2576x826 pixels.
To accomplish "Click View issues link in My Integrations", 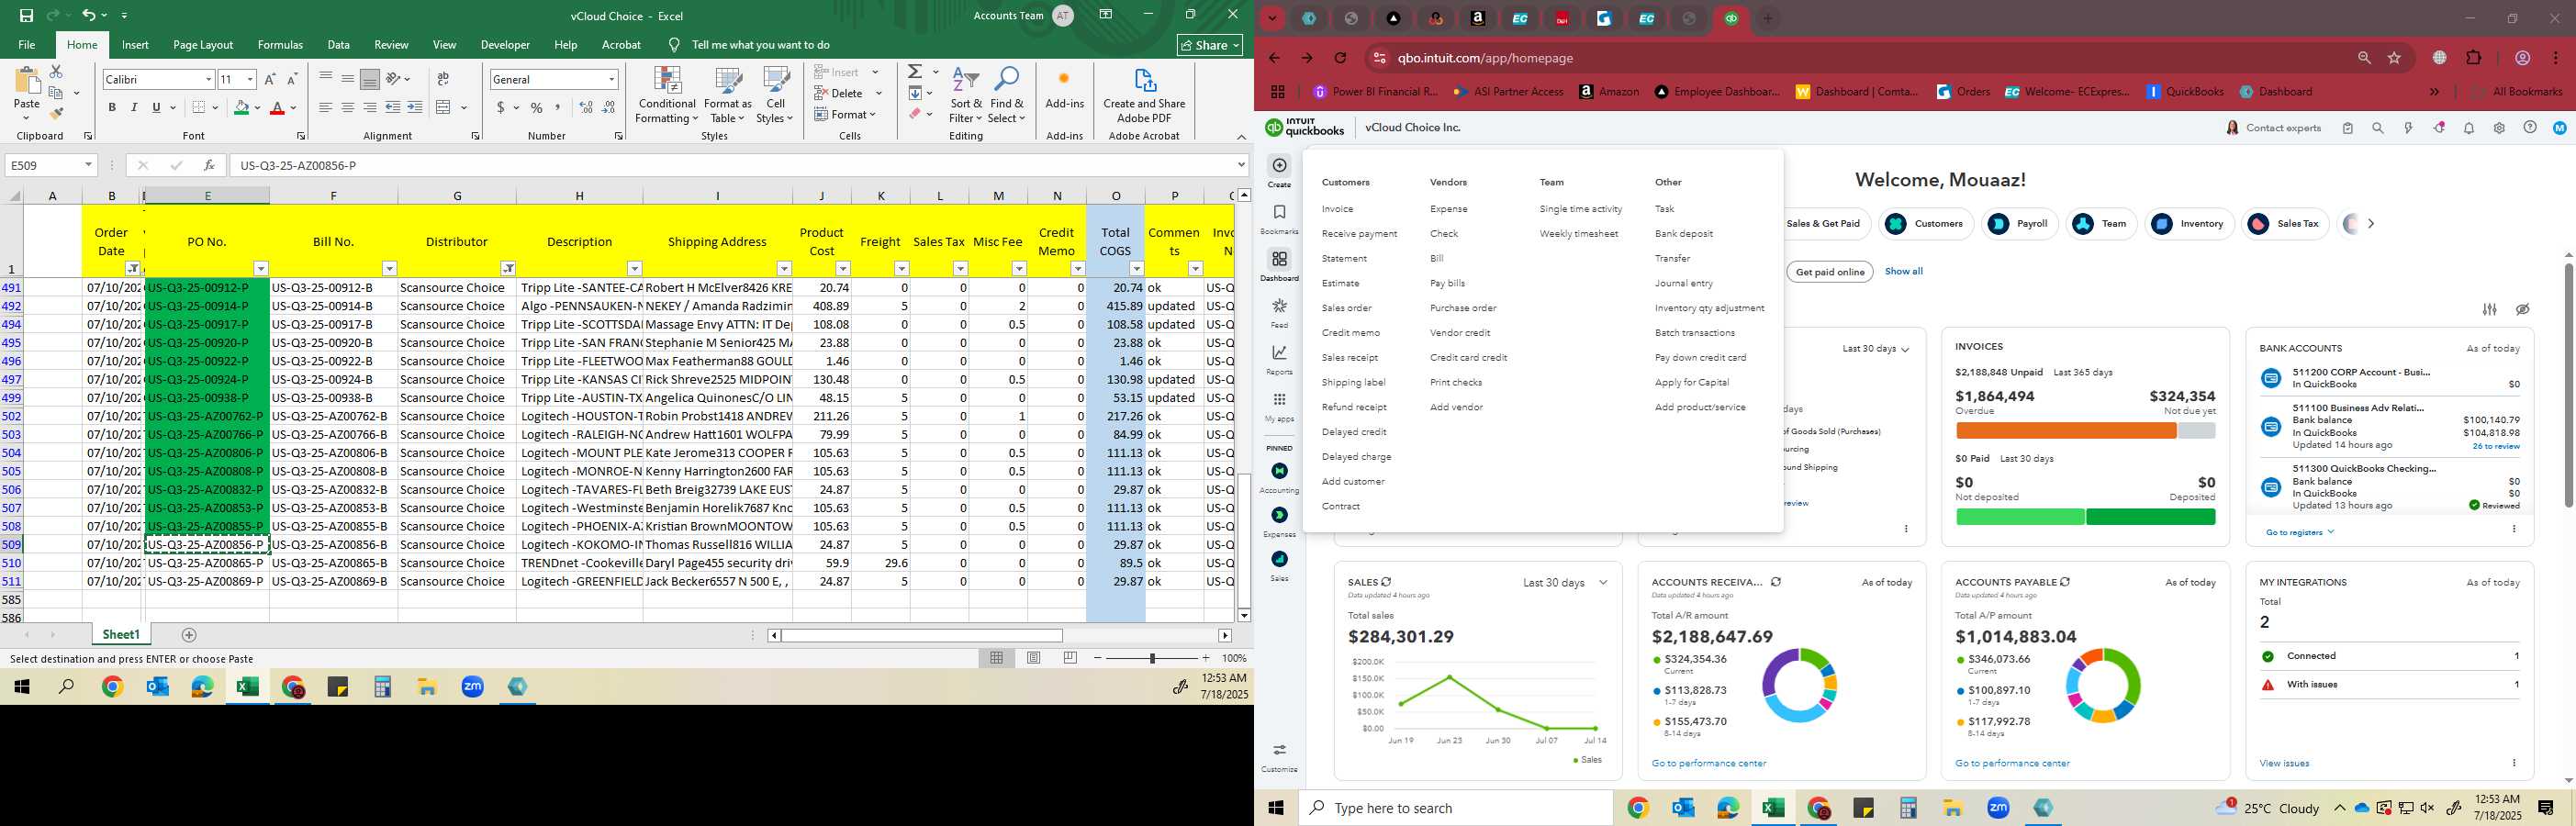I will (x=2284, y=763).
